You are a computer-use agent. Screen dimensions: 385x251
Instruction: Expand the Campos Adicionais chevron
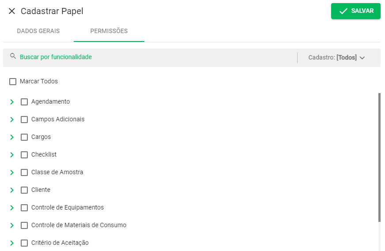point(12,120)
